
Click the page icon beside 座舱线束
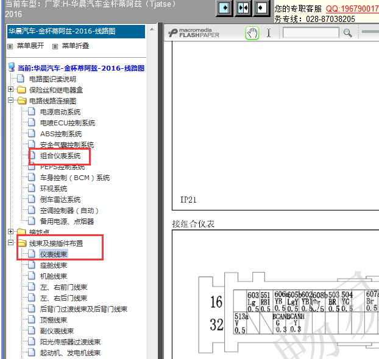(x=32, y=265)
